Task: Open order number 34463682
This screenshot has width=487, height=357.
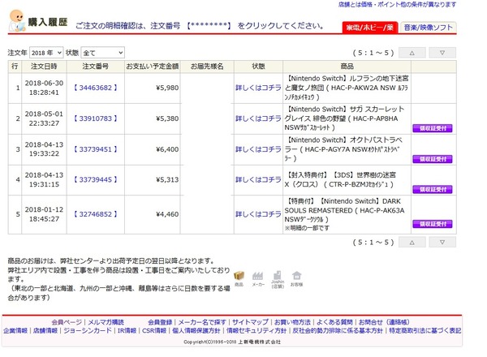Action: point(95,88)
